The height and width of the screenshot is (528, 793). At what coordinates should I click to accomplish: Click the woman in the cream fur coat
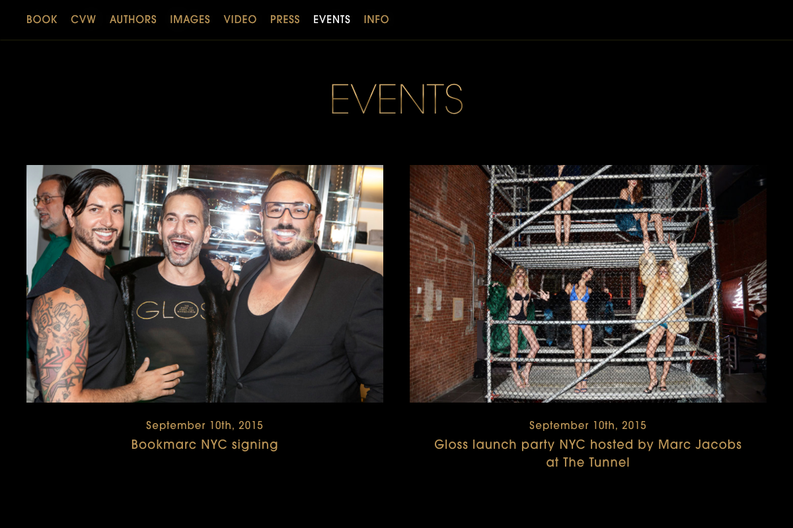(x=661, y=310)
